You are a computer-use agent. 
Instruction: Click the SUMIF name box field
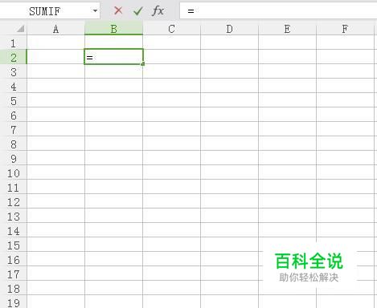point(50,11)
